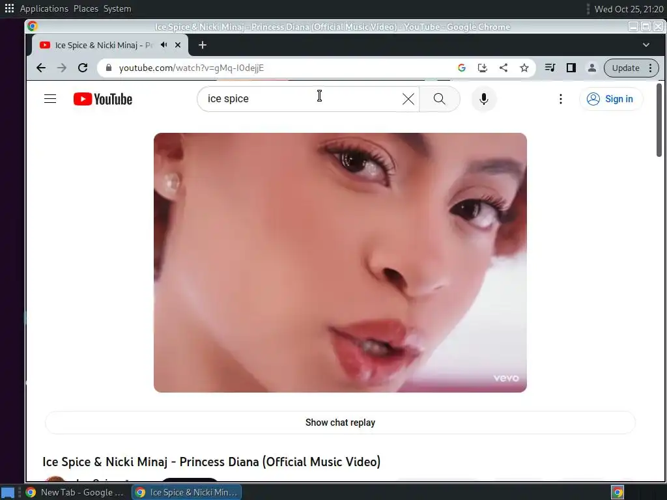Submit search with the magnifier button
667x500 pixels.
pyautogui.click(x=440, y=99)
